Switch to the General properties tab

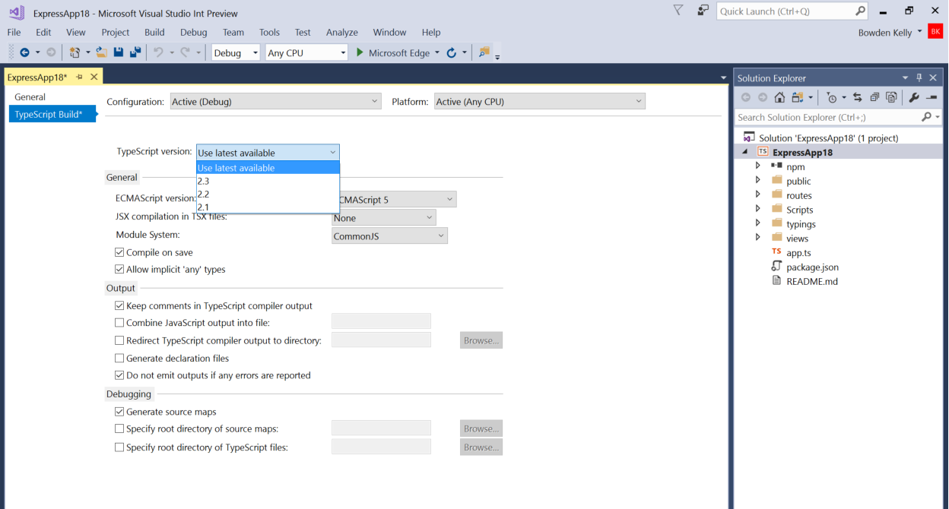pyautogui.click(x=30, y=97)
